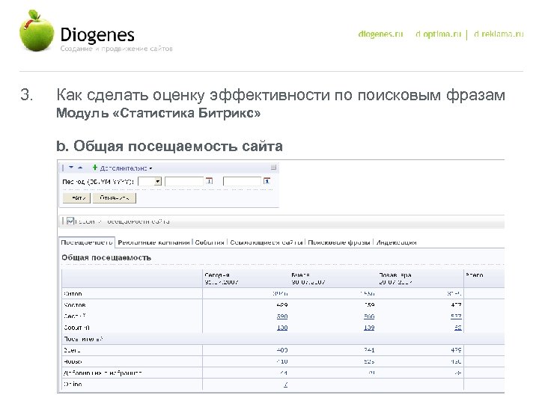Open the Индексация tab

(396, 242)
